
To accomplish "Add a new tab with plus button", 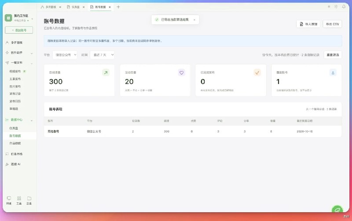I will (x=118, y=7).
